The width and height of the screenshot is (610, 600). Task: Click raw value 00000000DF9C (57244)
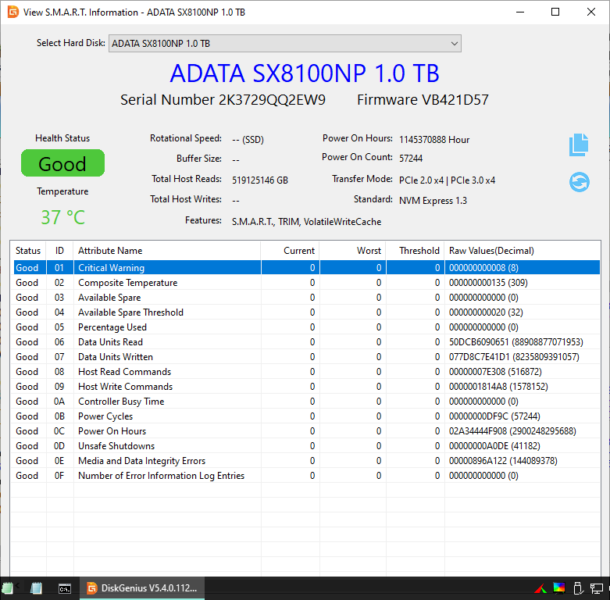coord(494,416)
